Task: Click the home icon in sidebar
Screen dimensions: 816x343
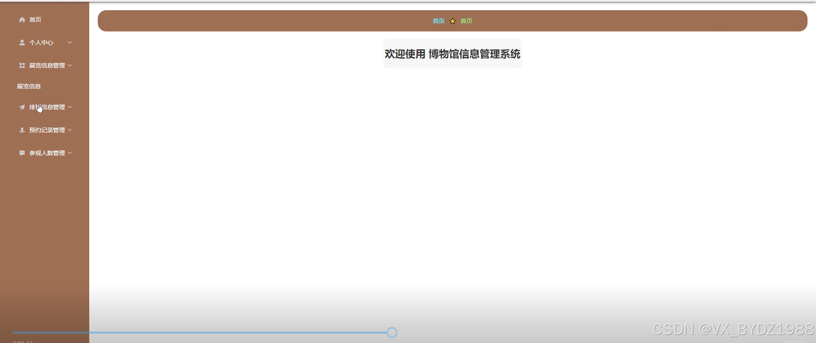Action: coord(22,20)
